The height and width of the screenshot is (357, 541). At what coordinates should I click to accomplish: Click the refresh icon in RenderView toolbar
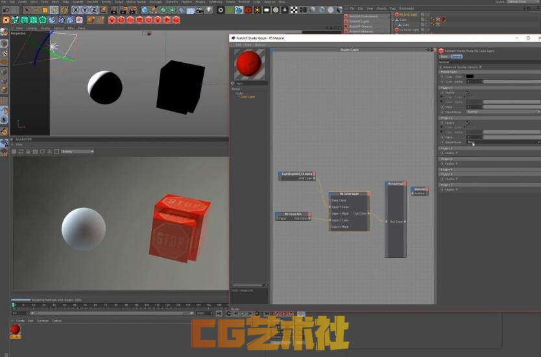point(21,152)
